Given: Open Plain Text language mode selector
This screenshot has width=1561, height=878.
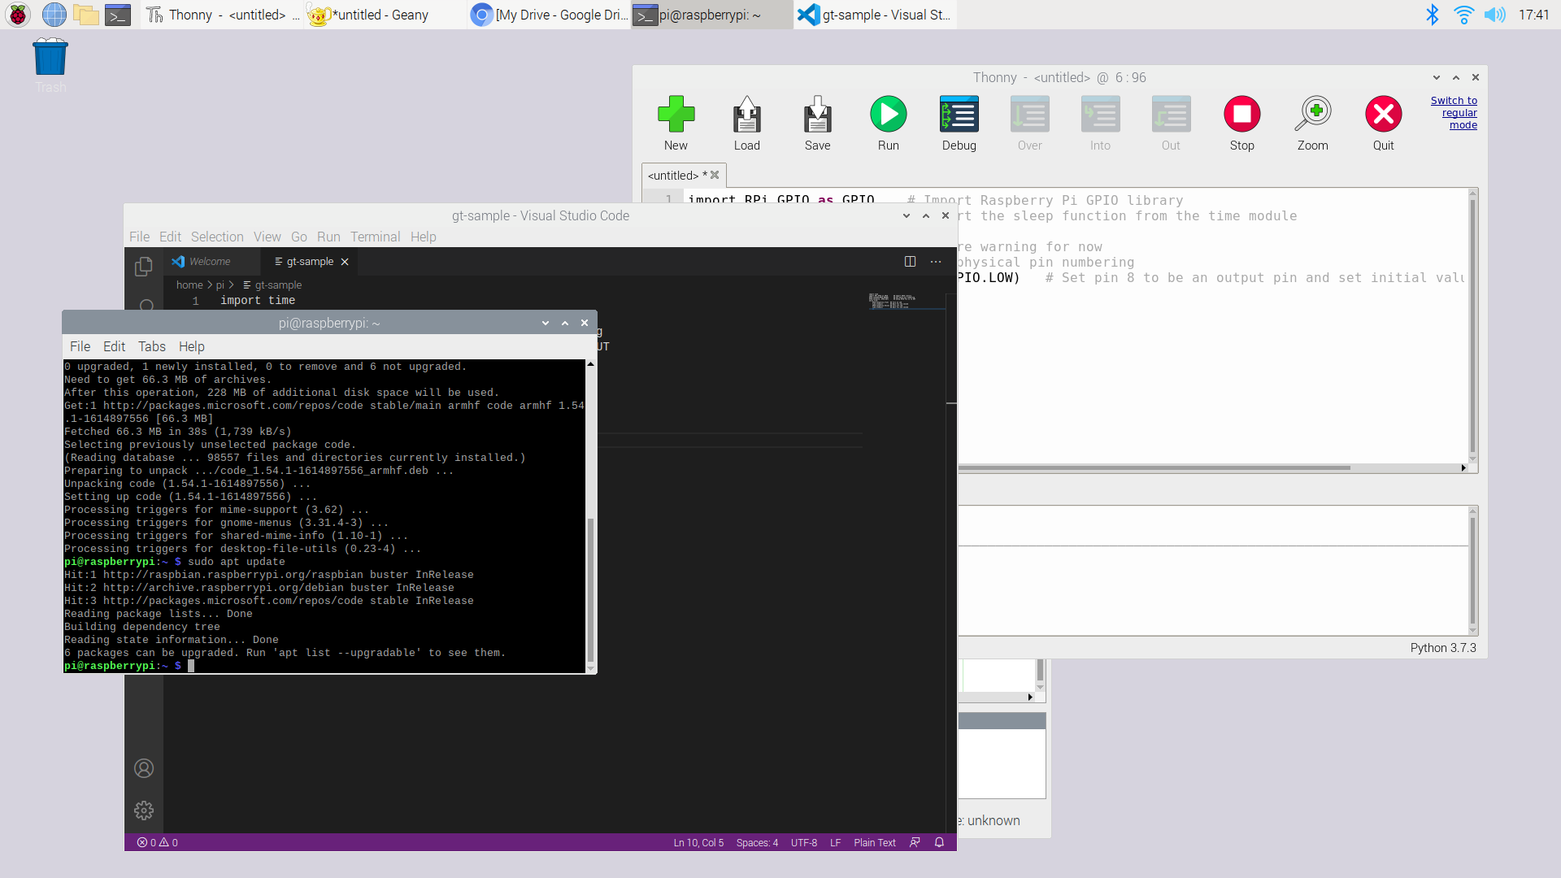Looking at the screenshot, I should pos(874,843).
